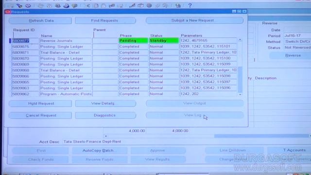Screen dimensions: 311x175
Task: Click the Reserve Funds button
Action: [99, 159]
